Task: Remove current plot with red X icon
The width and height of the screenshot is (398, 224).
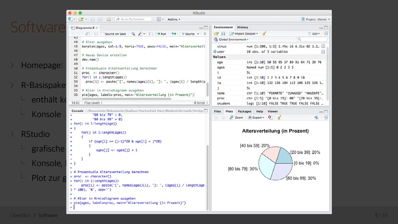Action: pos(270,117)
